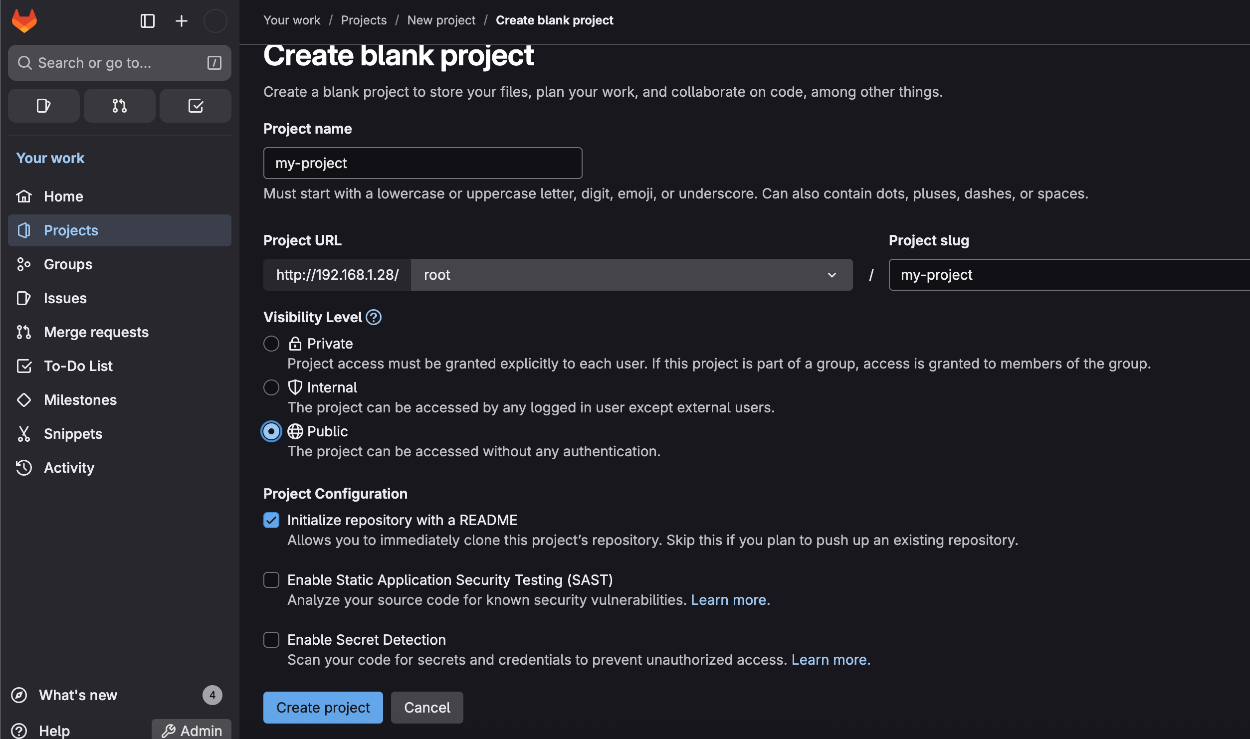Click New project breadcrumb link
The width and height of the screenshot is (1250, 739).
(441, 20)
